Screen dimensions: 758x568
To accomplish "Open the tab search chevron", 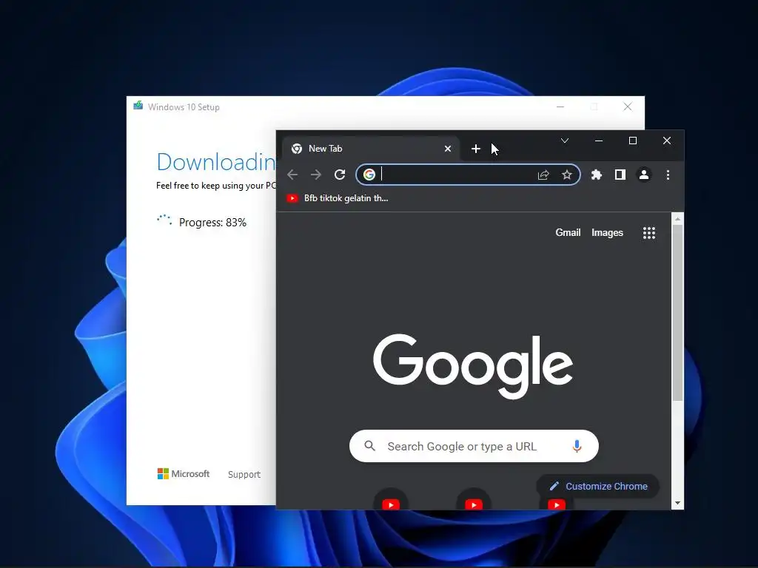I will [x=565, y=141].
